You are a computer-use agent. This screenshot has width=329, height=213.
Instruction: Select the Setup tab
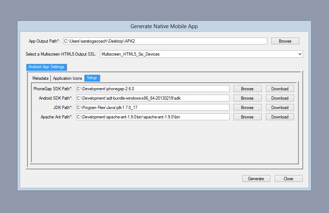pyautogui.click(x=92, y=78)
